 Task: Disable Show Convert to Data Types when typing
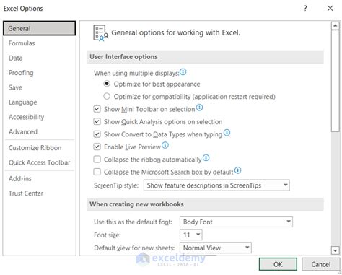tap(97, 134)
